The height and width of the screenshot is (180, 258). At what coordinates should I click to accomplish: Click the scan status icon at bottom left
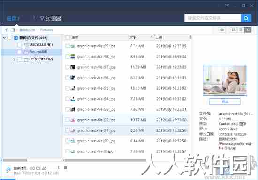point(8,170)
